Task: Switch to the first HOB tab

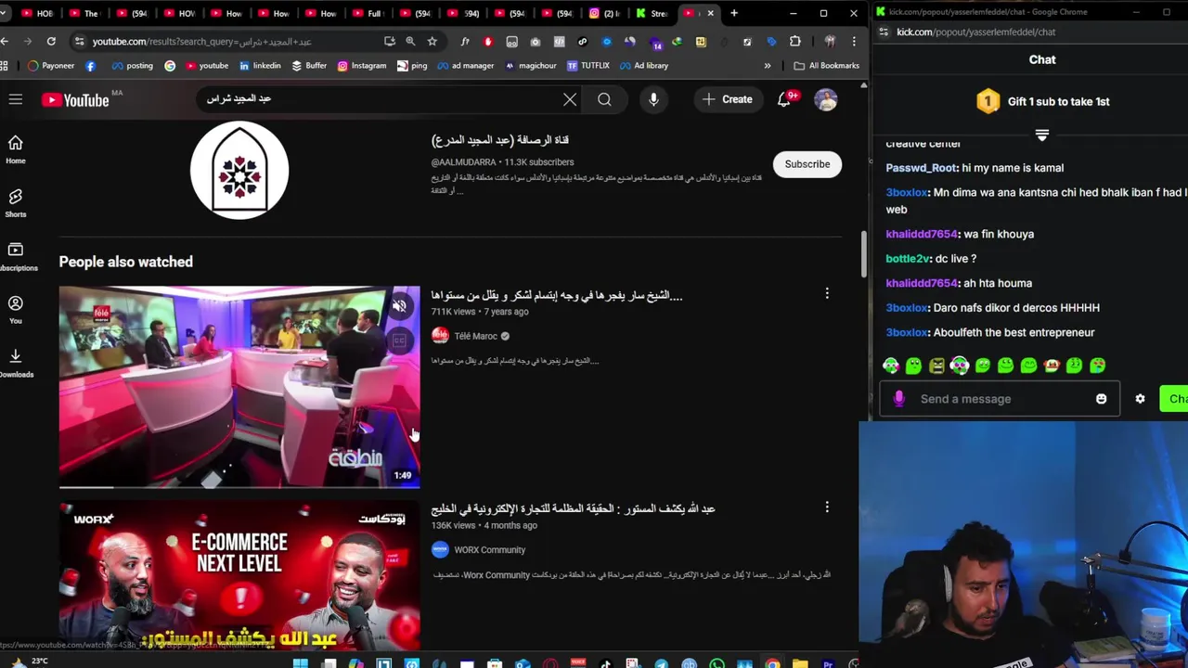Action: point(39,13)
